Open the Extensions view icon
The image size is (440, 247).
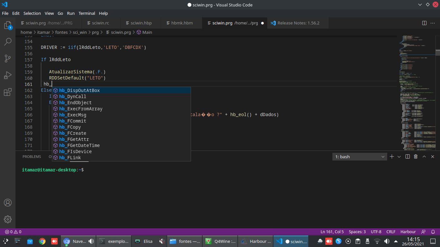(8, 93)
